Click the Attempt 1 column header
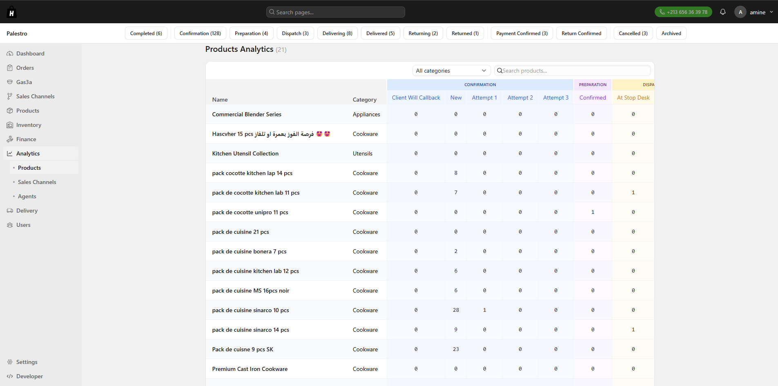778x386 pixels. point(484,98)
